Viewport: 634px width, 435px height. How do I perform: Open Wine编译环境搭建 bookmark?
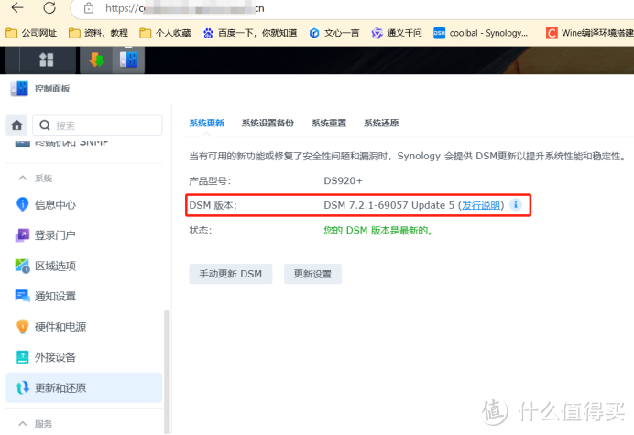pos(589,33)
